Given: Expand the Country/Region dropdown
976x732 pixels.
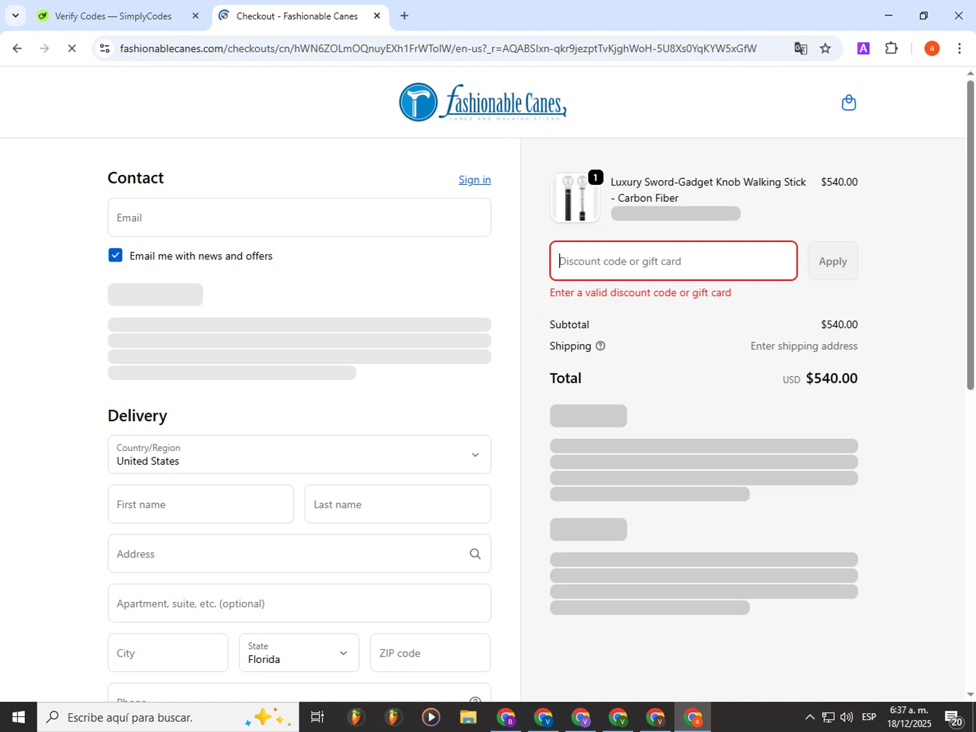Looking at the screenshot, I should 299,454.
